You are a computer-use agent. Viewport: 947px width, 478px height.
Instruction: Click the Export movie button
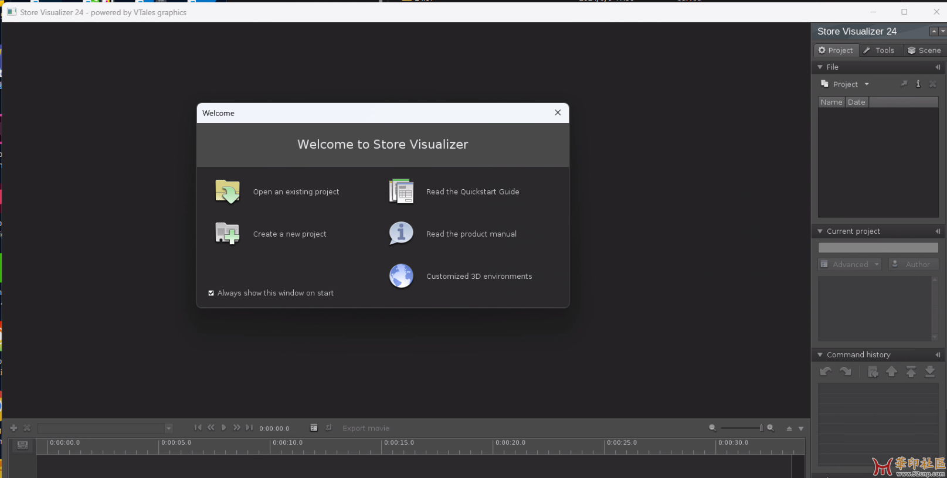[366, 428]
